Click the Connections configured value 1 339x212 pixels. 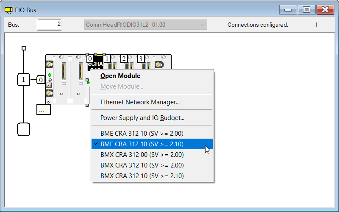tap(316, 25)
